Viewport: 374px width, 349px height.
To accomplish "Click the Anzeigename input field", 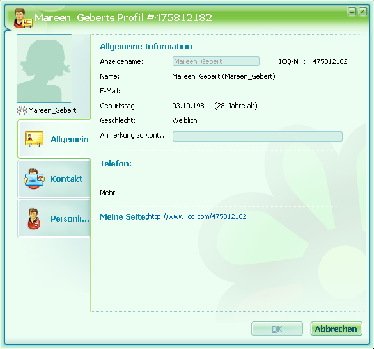I will 216,61.
